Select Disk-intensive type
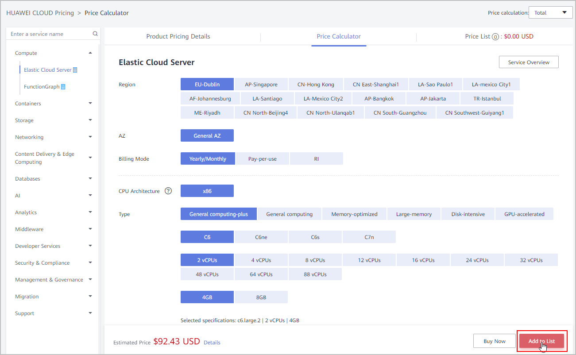 468,214
